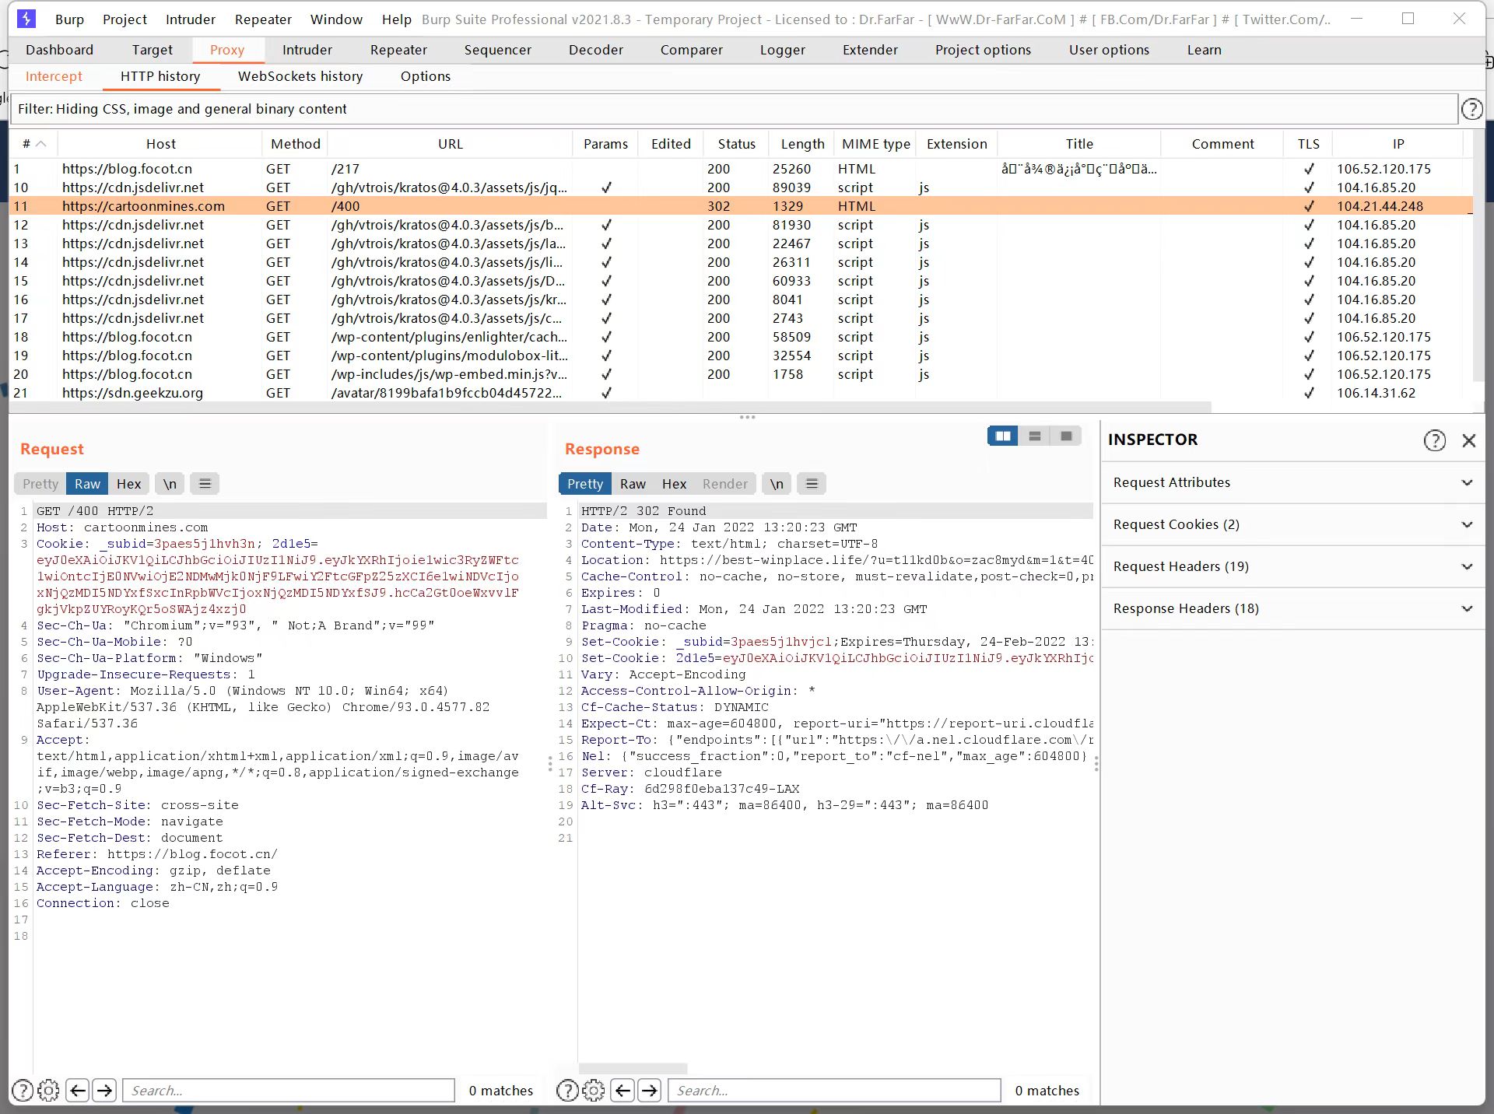Image resolution: width=1494 pixels, height=1114 pixels.
Task: Expand Request Cookies (2) section
Action: pyautogui.click(x=1293, y=524)
